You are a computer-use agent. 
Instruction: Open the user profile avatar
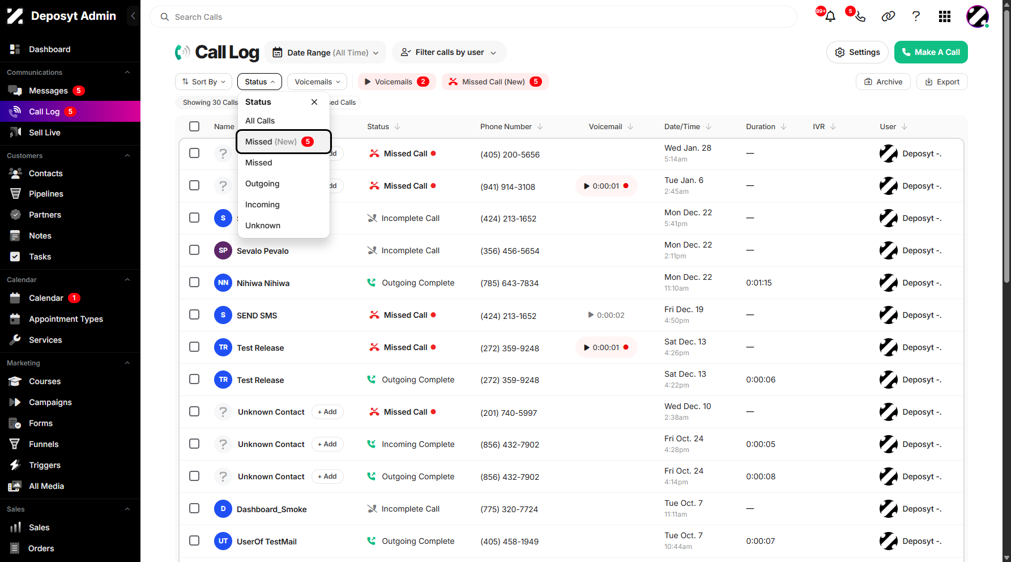[x=977, y=16]
